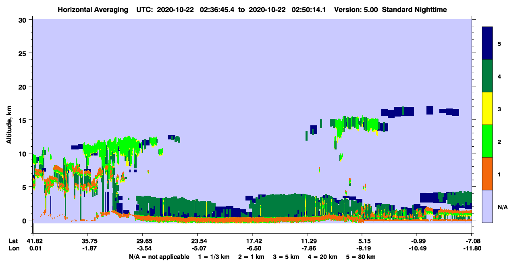Viewport: 524px width, 268px height.
Task: Click the longitude value -10.49
Action: 417,248
